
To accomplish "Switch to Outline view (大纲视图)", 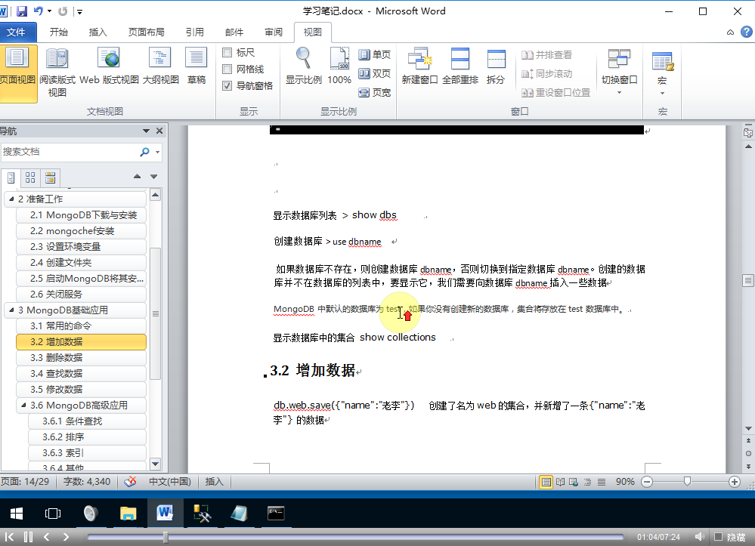I will pos(160,65).
